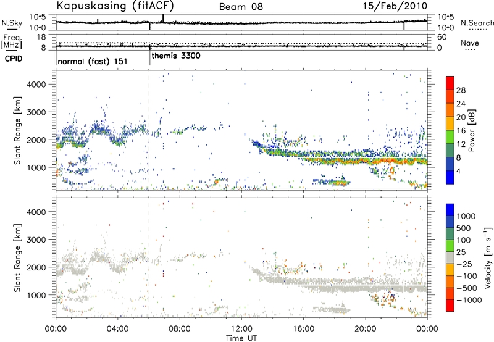This screenshot has height=342, width=494.
Task: Select the Time UT axis title
Action: (x=241, y=338)
